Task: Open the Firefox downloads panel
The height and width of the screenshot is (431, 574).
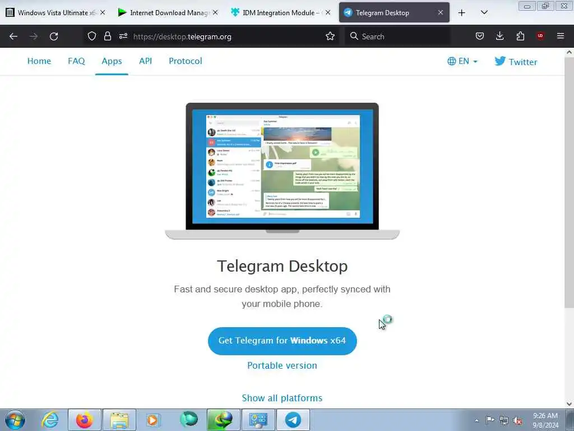Action: 499,36
